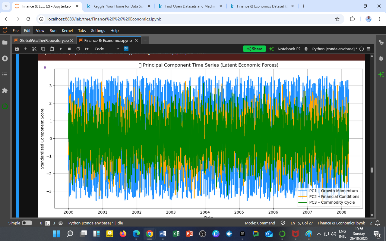Insert a new cell below
The height and width of the screenshot is (241, 386).
point(26,49)
